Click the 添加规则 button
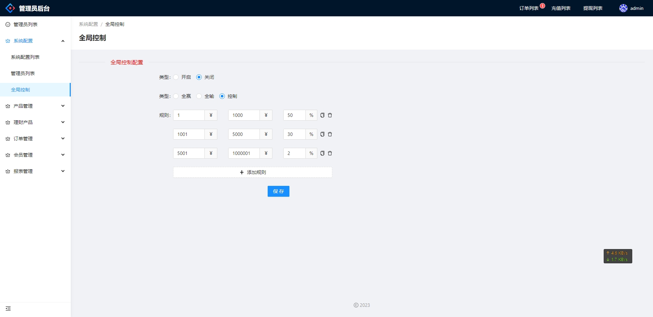 [x=252, y=172]
